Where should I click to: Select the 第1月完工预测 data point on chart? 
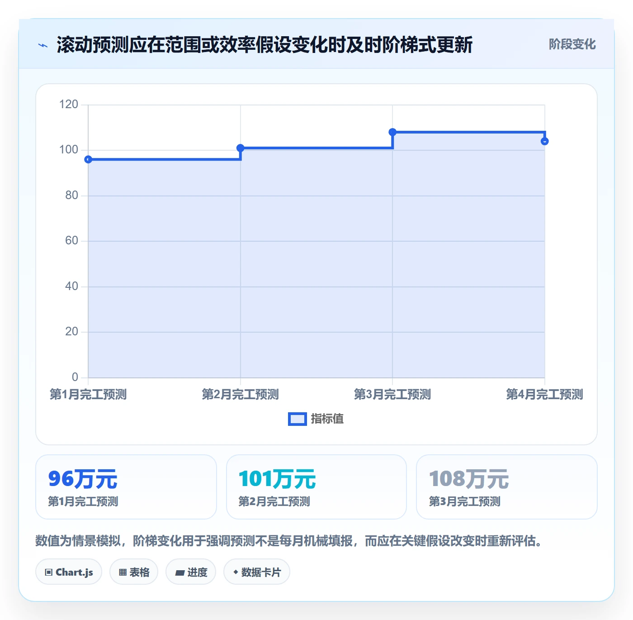coord(88,159)
